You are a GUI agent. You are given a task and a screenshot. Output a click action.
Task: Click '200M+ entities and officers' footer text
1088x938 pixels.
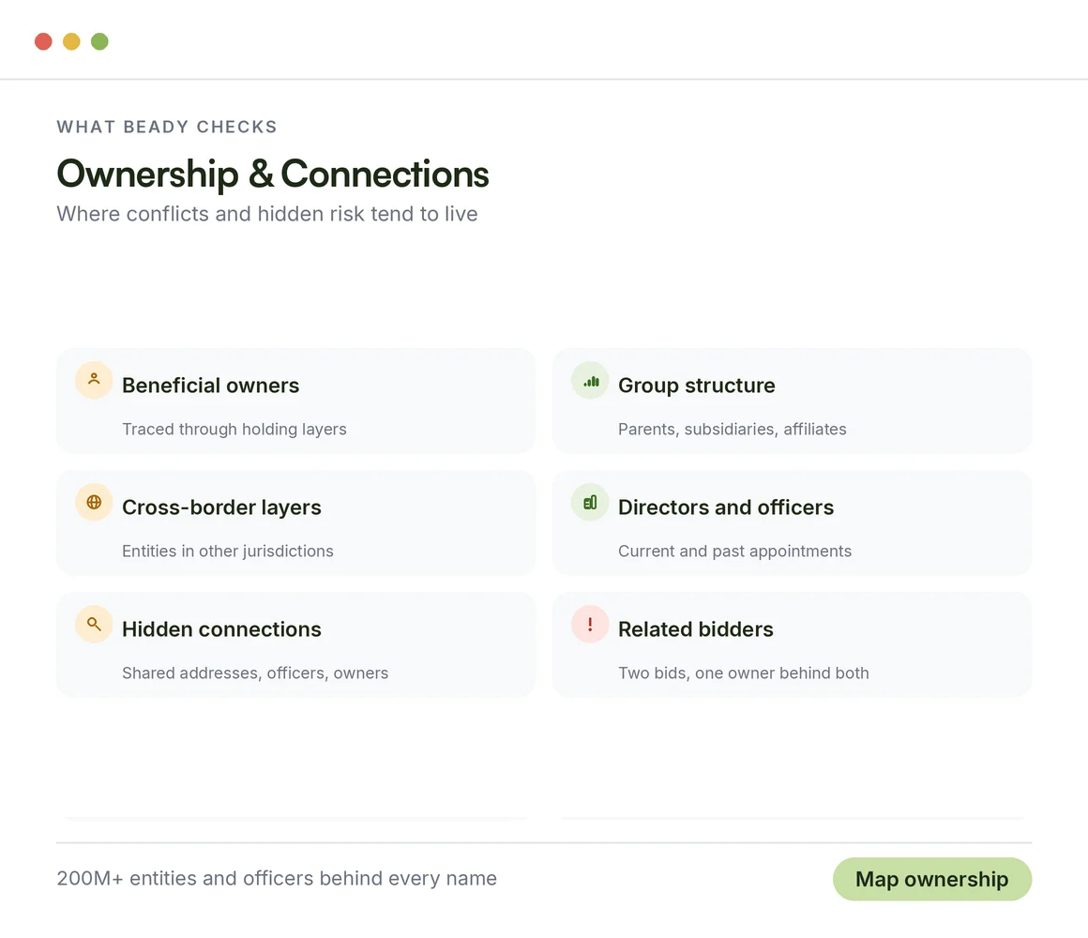pyautogui.click(x=276, y=878)
